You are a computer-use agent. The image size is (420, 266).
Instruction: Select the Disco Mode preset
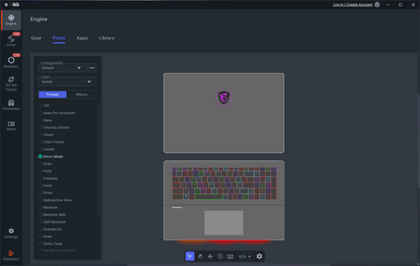[51, 157]
